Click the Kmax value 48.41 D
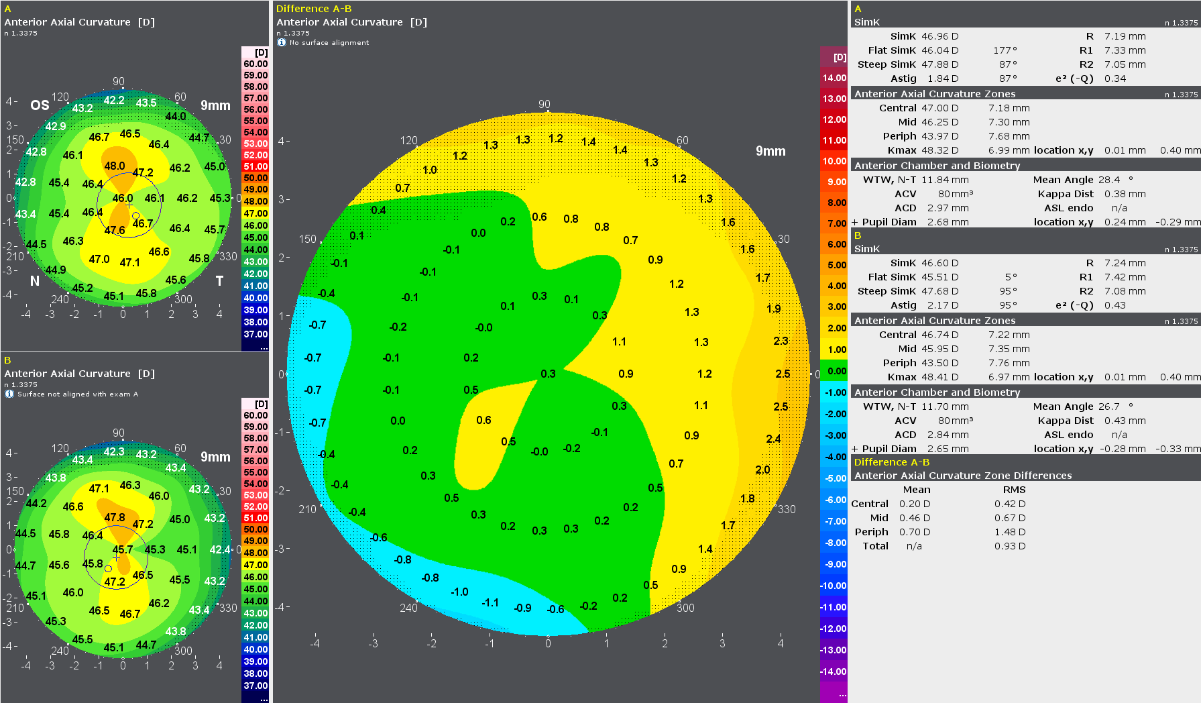 coord(939,377)
